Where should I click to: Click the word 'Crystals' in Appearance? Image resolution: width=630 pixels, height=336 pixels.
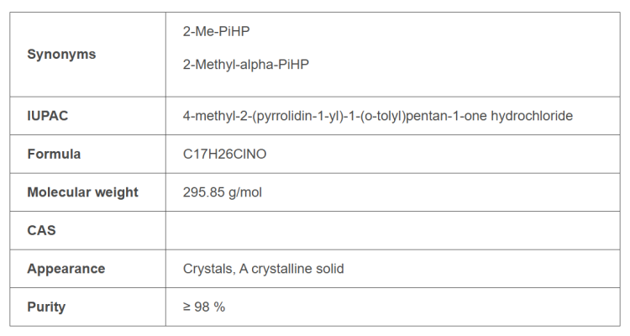click(207, 269)
